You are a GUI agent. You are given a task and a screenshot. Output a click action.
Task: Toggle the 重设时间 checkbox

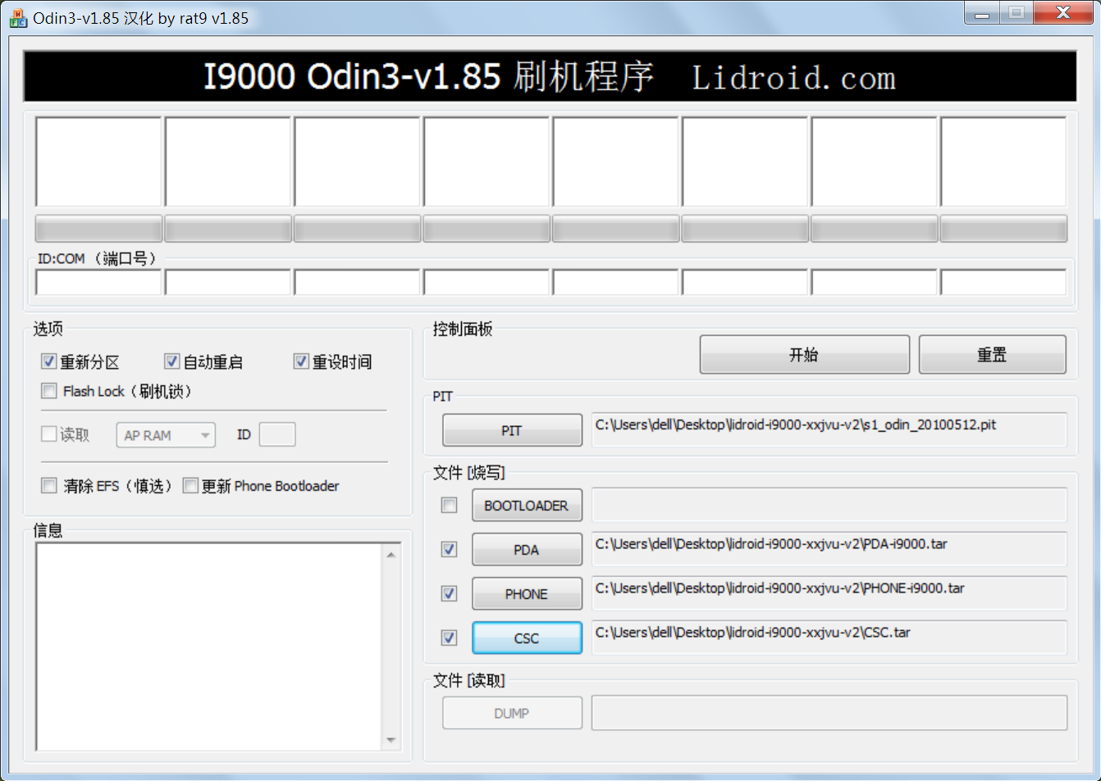302,361
